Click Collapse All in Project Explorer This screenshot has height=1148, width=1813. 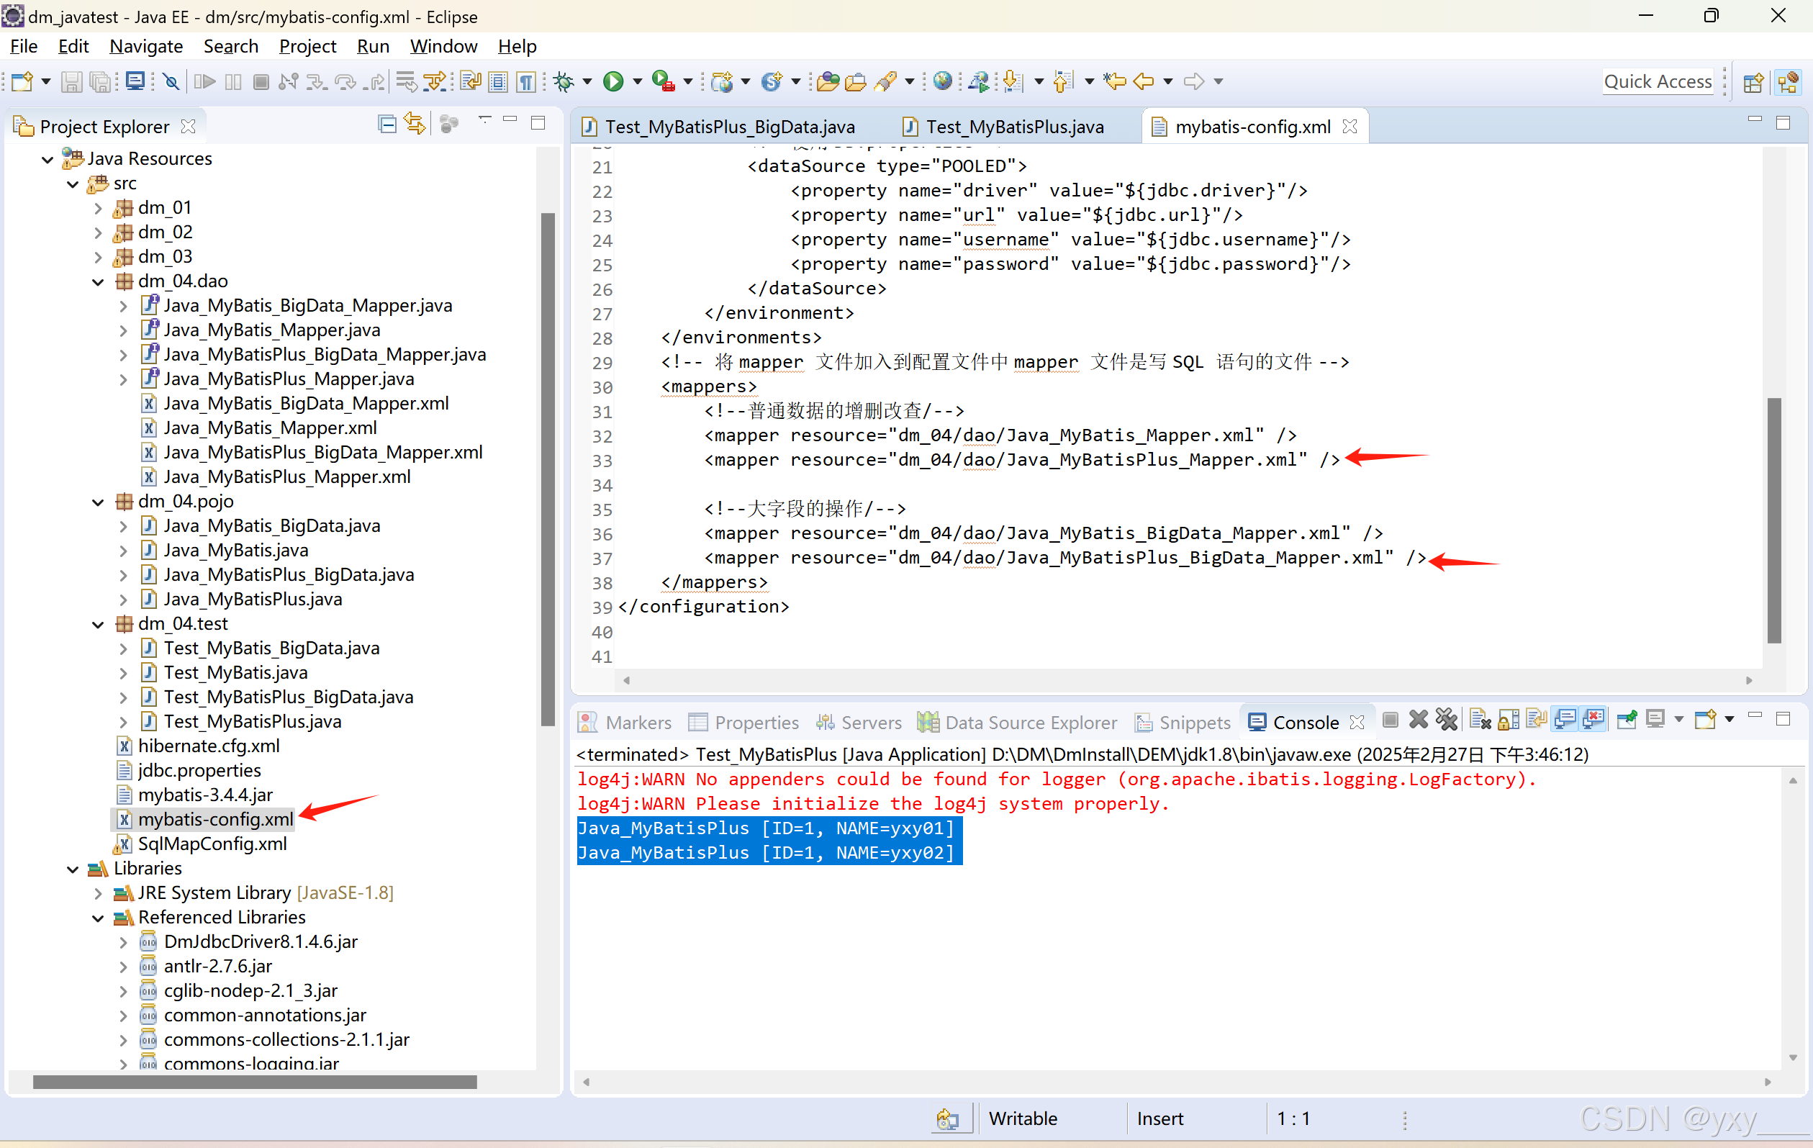tap(387, 125)
